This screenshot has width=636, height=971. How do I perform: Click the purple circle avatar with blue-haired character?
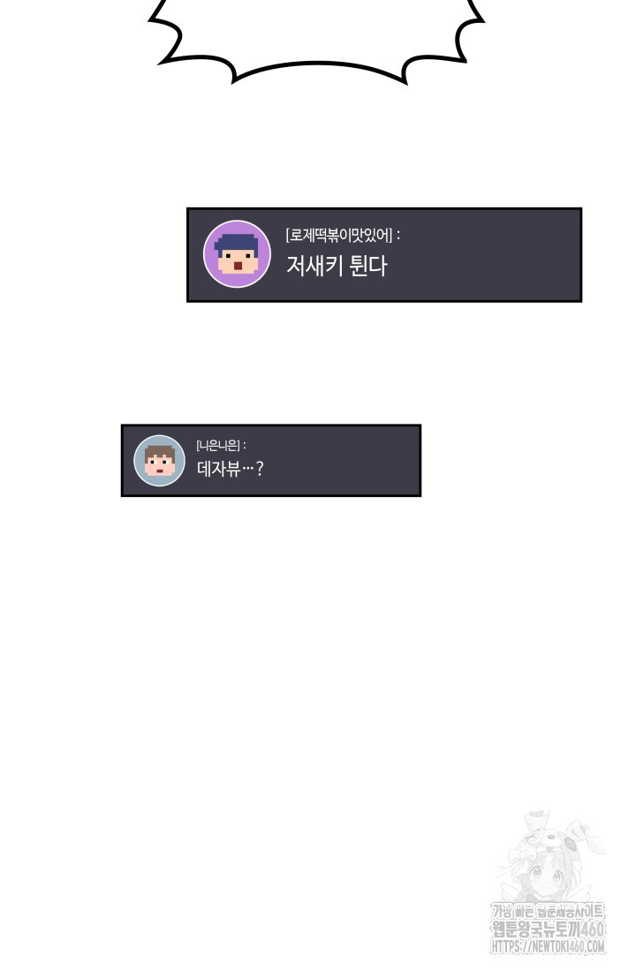pyautogui.click(x=237, y=254)
